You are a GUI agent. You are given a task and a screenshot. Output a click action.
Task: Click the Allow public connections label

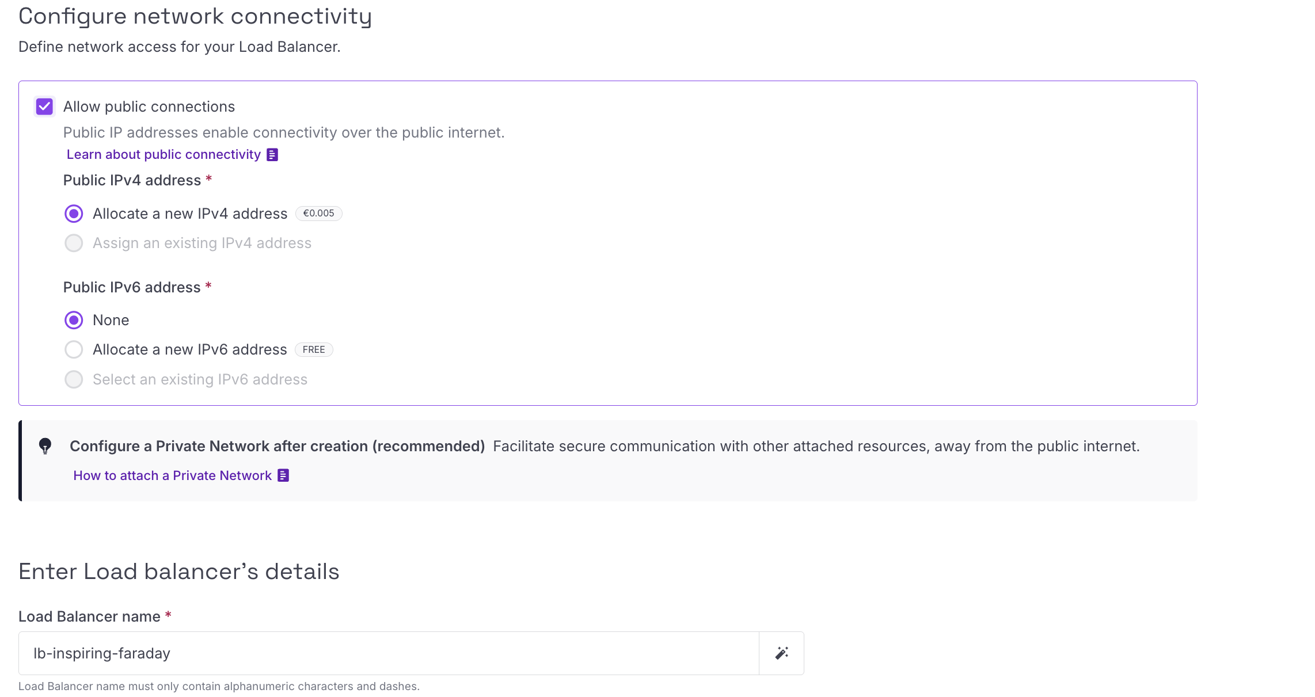coord(149,107)
